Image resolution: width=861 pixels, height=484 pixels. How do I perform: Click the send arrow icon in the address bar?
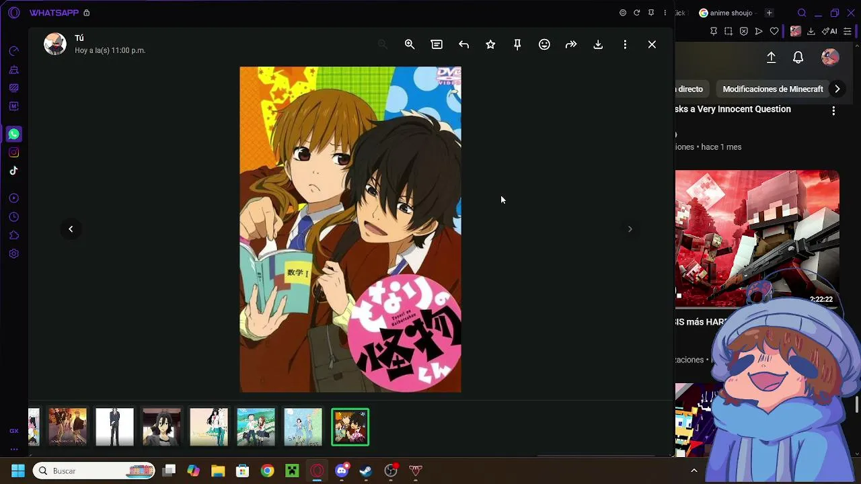click(x=759, y=31)
